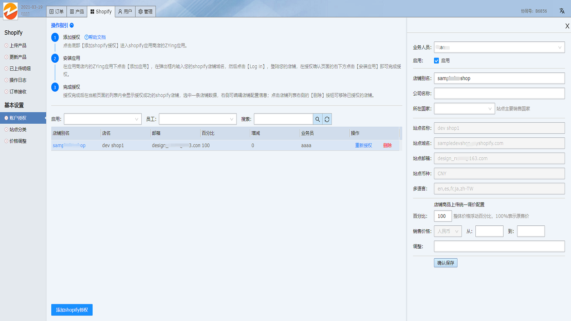Click the 站点名称 field showing dev shop1
This screenshot has width=571, height=321.
499,128
